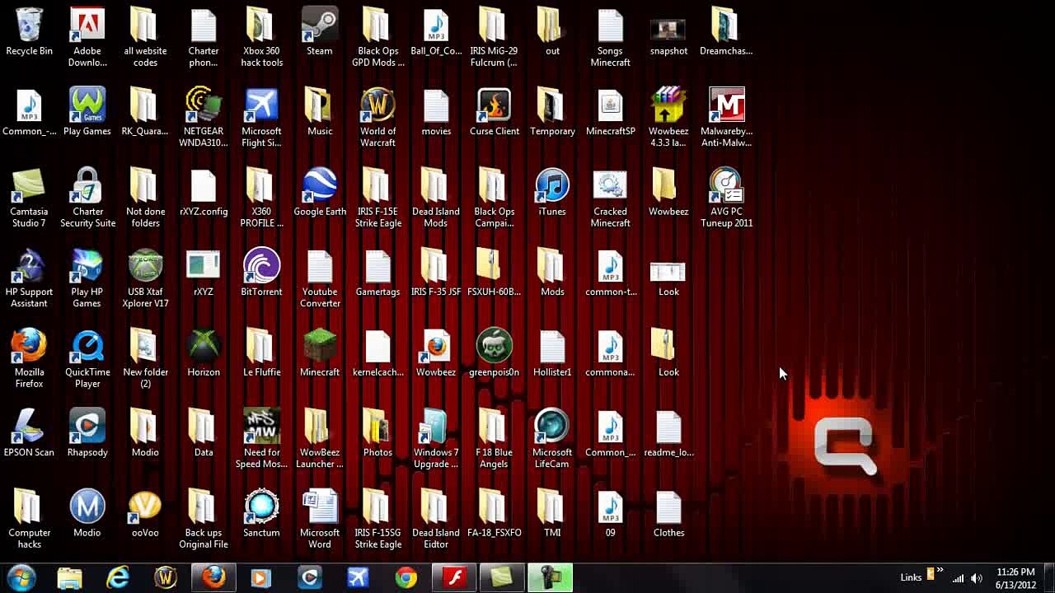This screenshot has width=1055, height=593.
Task: Open the Xbox 360 hack tools folder
Action: click(261, 38)
